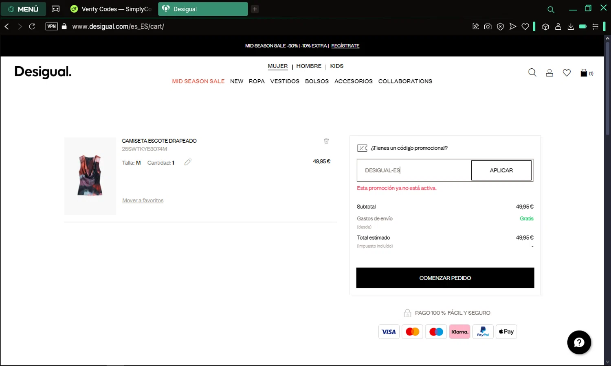This screenshot has height=366, width=611.
Task: Open the extensions cube icon
Action: (546, 26)
